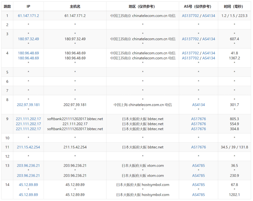Select the IP column header

point(29,6)
